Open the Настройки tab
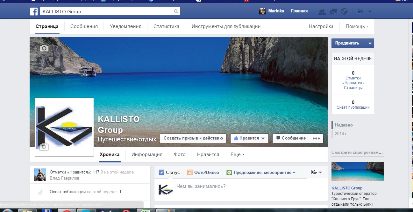 321,26
